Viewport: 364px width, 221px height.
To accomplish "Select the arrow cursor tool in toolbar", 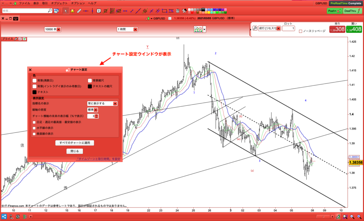I will pyautogui.click(x=66, y=11).
